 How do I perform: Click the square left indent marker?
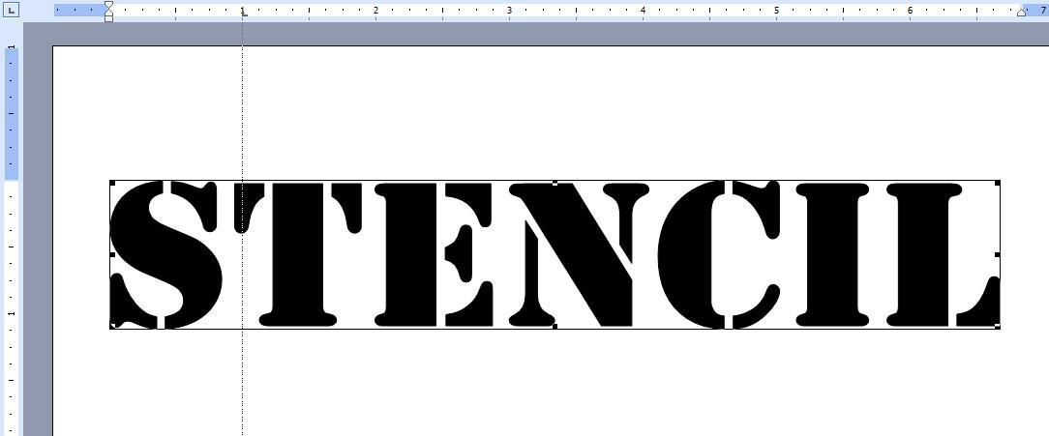point(108,18)
